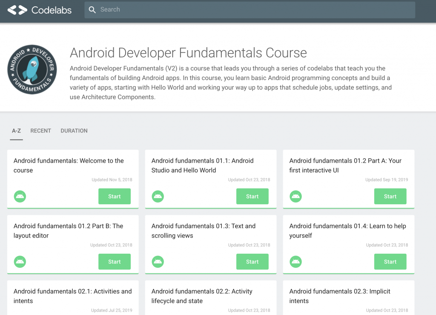
Task: Open the Codelabs home text link
Action: (52, 10)
